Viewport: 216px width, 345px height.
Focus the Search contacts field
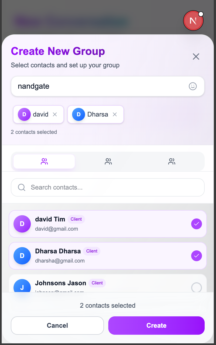click(x=113, y=187)
